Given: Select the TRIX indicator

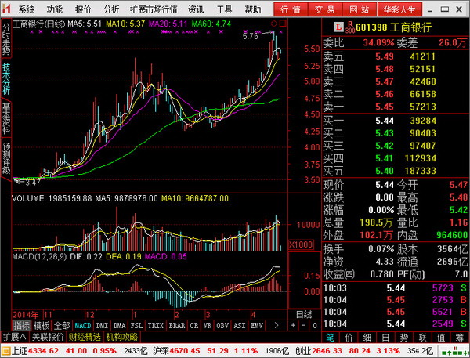Looking at the screenshot, I should tap(156, 325).
